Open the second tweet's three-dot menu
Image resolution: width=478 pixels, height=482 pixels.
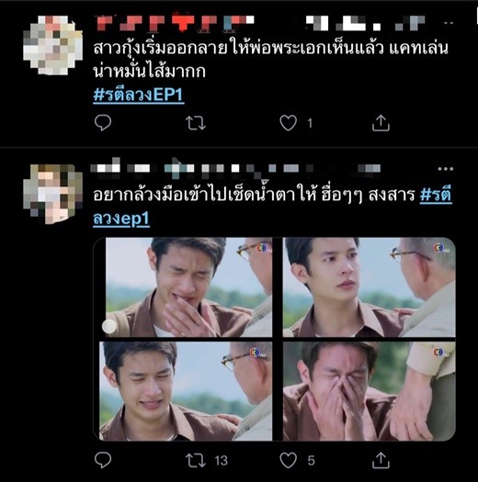tap(446, 169)
